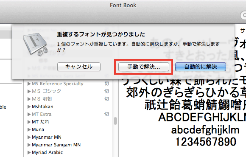Click the 切 status beside MS Reference Specialty
The width and height of the screenshot is (246, 157).
coord(106,84)
